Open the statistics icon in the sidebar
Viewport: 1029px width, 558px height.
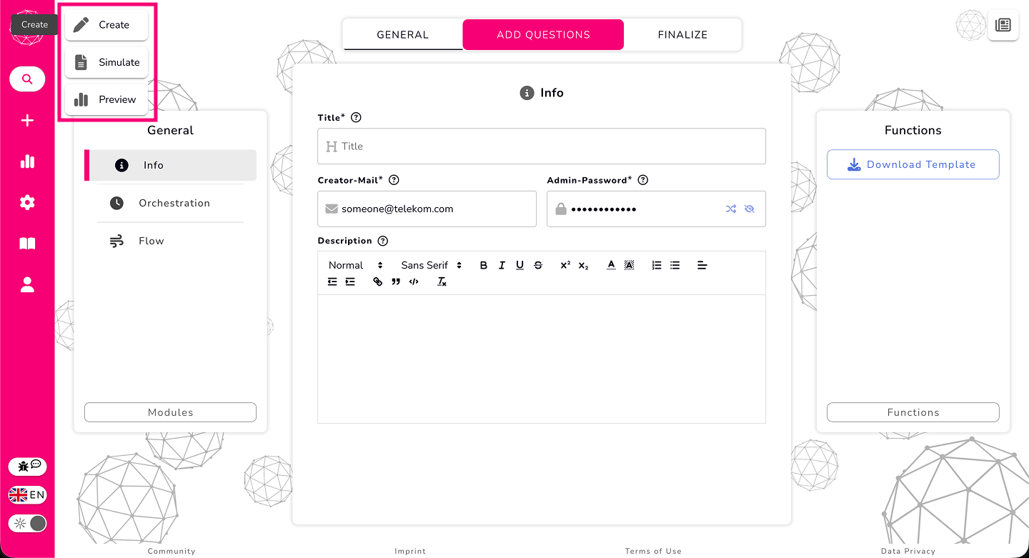(27, 161)
